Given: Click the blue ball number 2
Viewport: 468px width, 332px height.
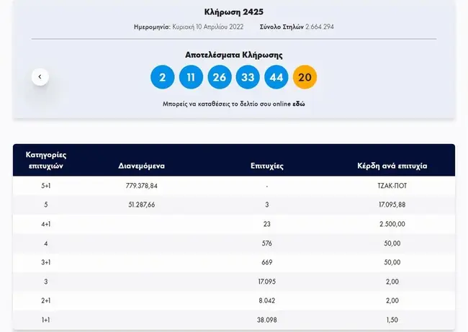Looking at the screenshot, I should (x=163, y=77).
